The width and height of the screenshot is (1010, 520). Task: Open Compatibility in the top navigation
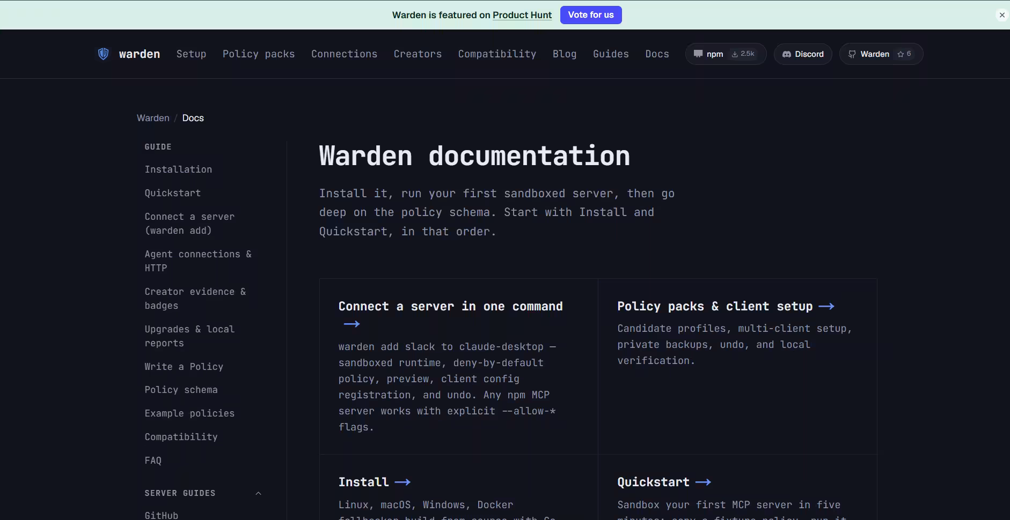497,54
